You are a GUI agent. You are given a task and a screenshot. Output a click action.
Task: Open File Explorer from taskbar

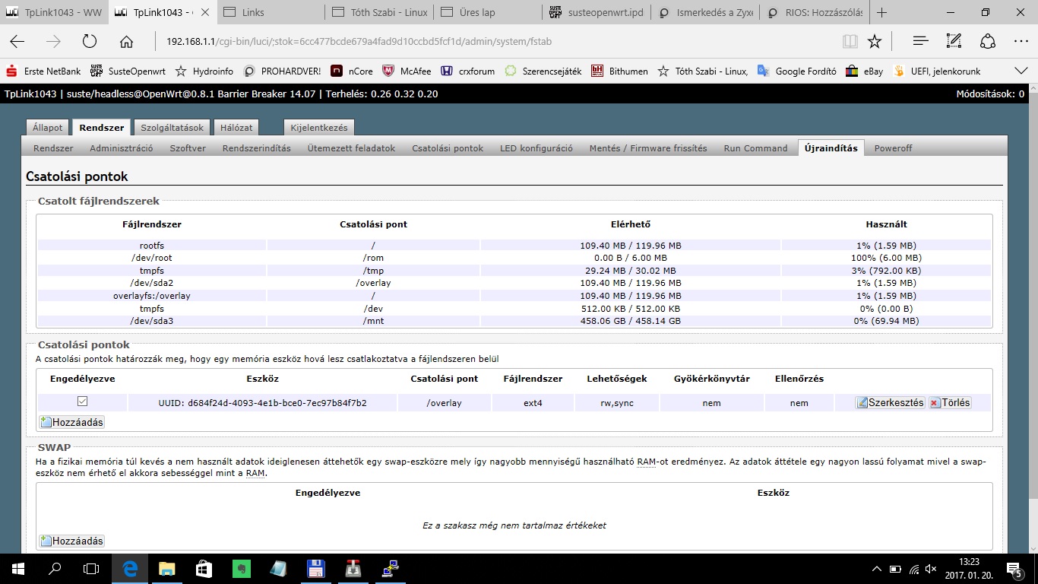167,568
